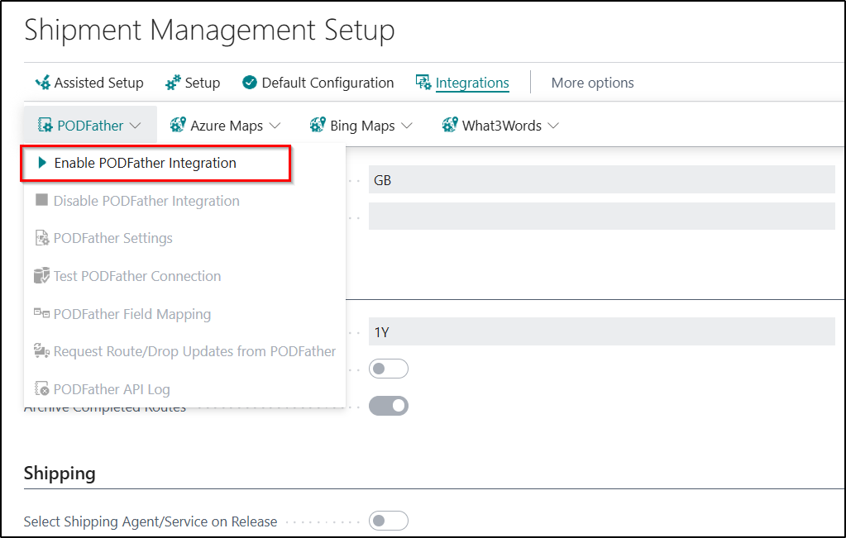Click the field containing GB

coord(601,179)
